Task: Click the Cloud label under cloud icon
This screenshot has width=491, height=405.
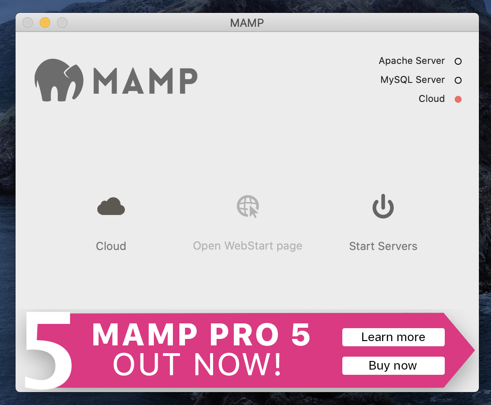Action: point(111,246)
